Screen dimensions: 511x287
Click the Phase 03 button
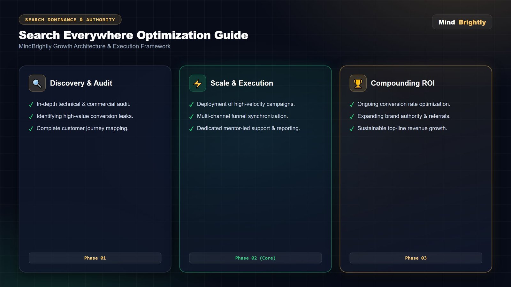tap(416, 258)
